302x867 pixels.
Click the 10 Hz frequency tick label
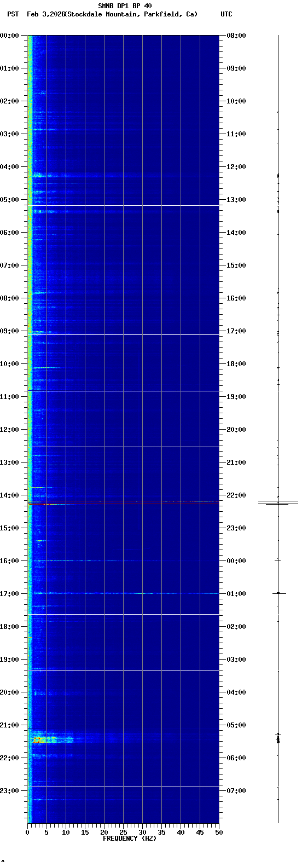pos(66,833)
